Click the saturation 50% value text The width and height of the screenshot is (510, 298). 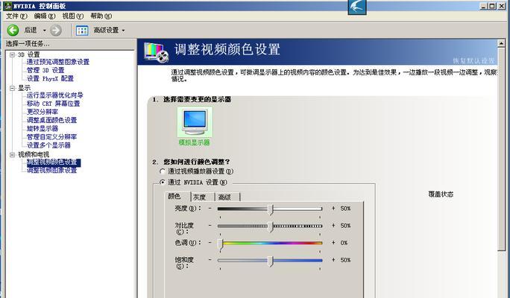point(345,260)
